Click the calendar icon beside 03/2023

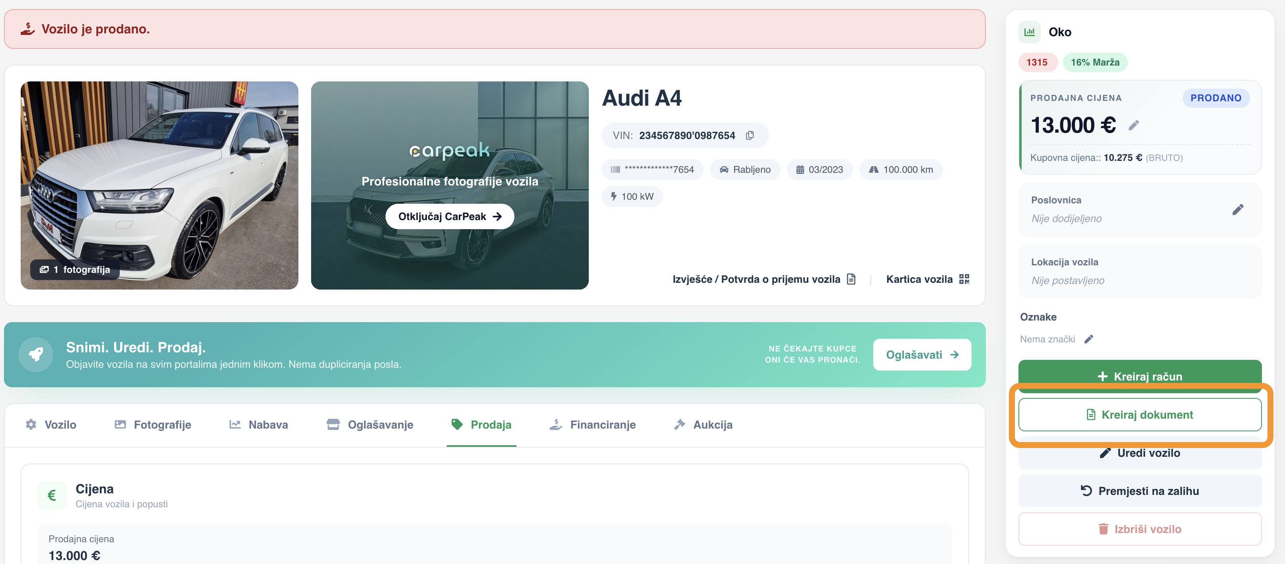[x=800, y=170]
